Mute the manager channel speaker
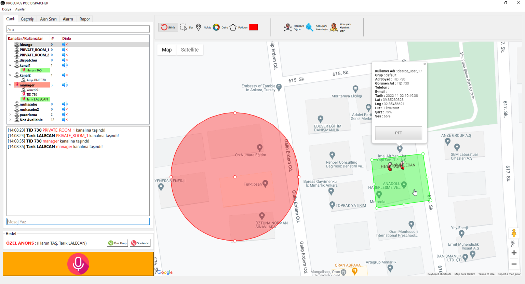The width and height of the screenshot is (525, 284). click(65, 85)
